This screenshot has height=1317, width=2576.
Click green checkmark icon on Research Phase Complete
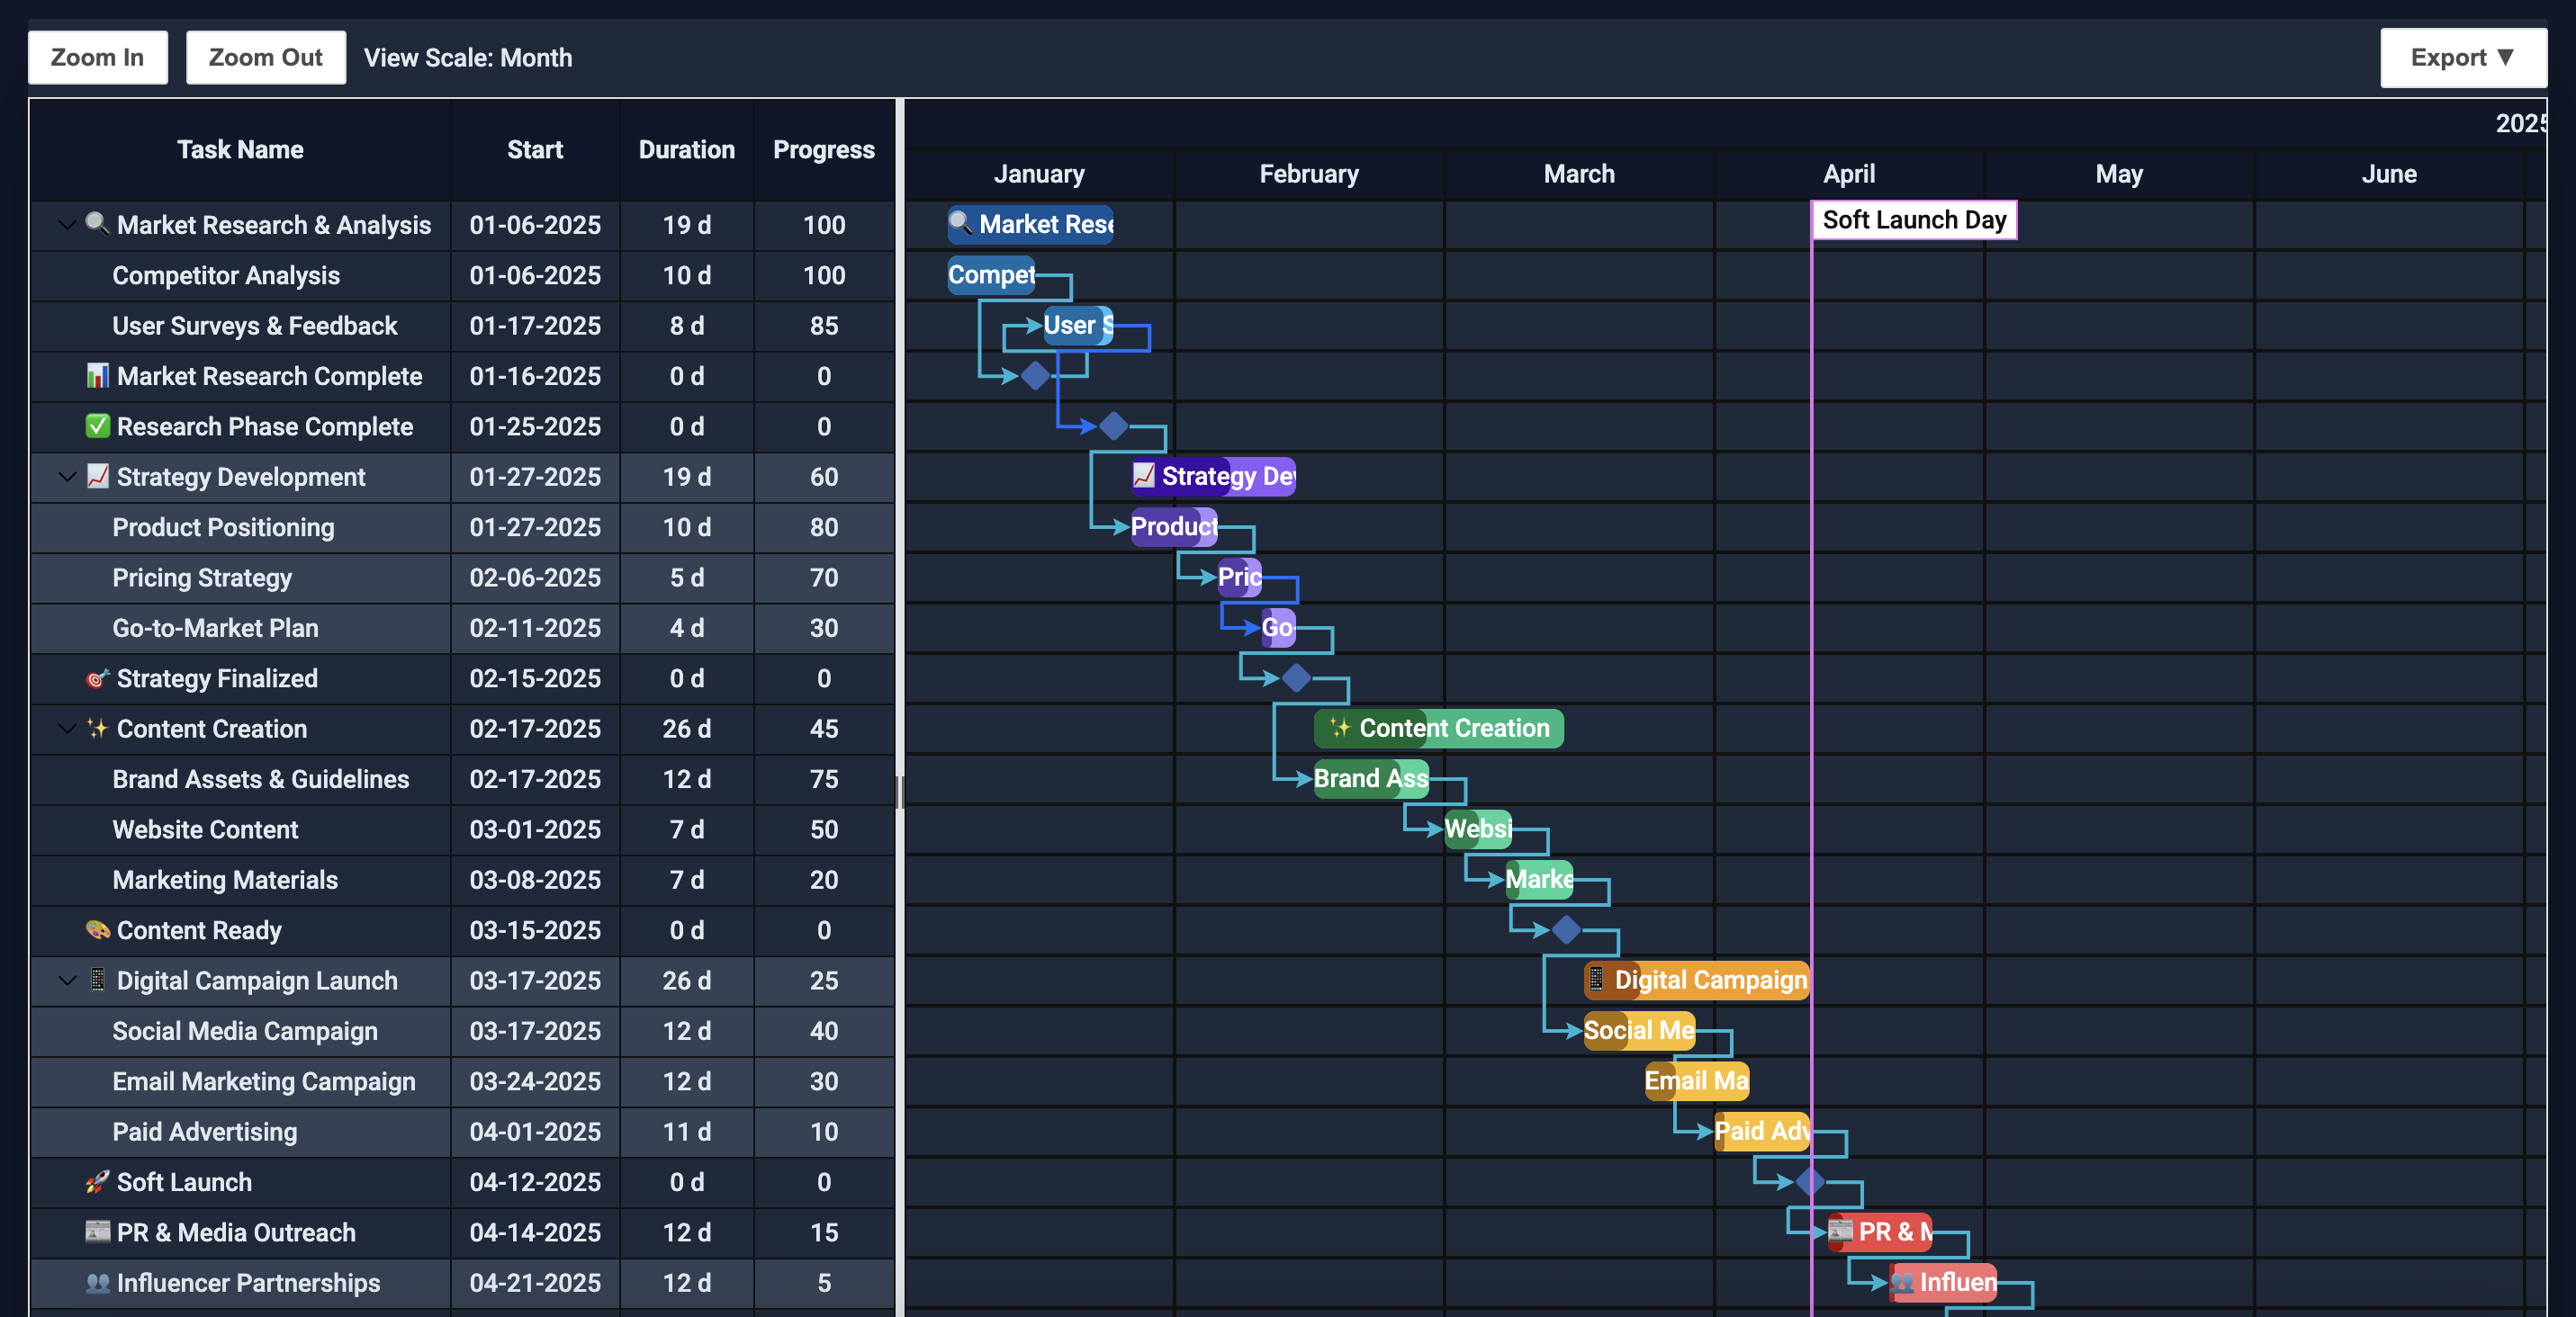(x=96, y=426)
